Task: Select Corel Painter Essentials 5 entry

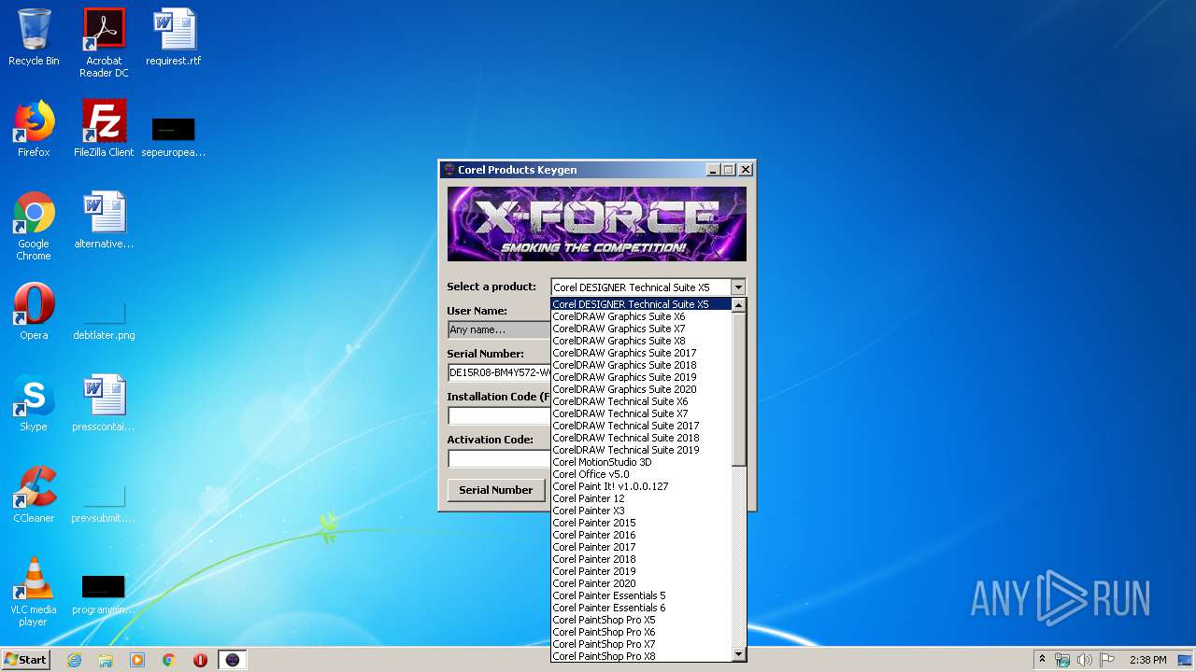Action: pyautogui.click(x=641, y=595)
